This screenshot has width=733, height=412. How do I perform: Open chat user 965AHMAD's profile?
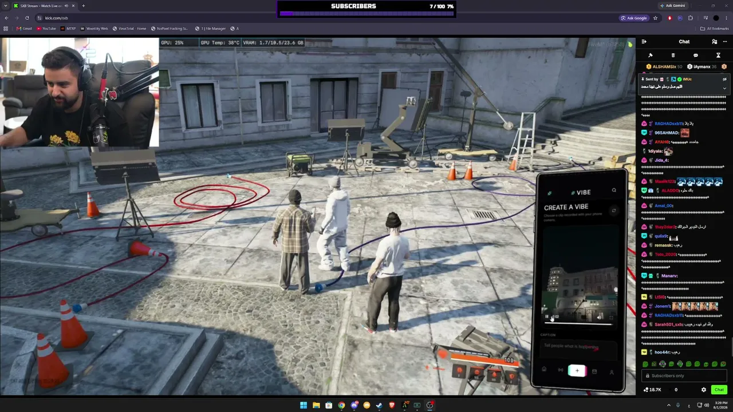coord(667,133)
